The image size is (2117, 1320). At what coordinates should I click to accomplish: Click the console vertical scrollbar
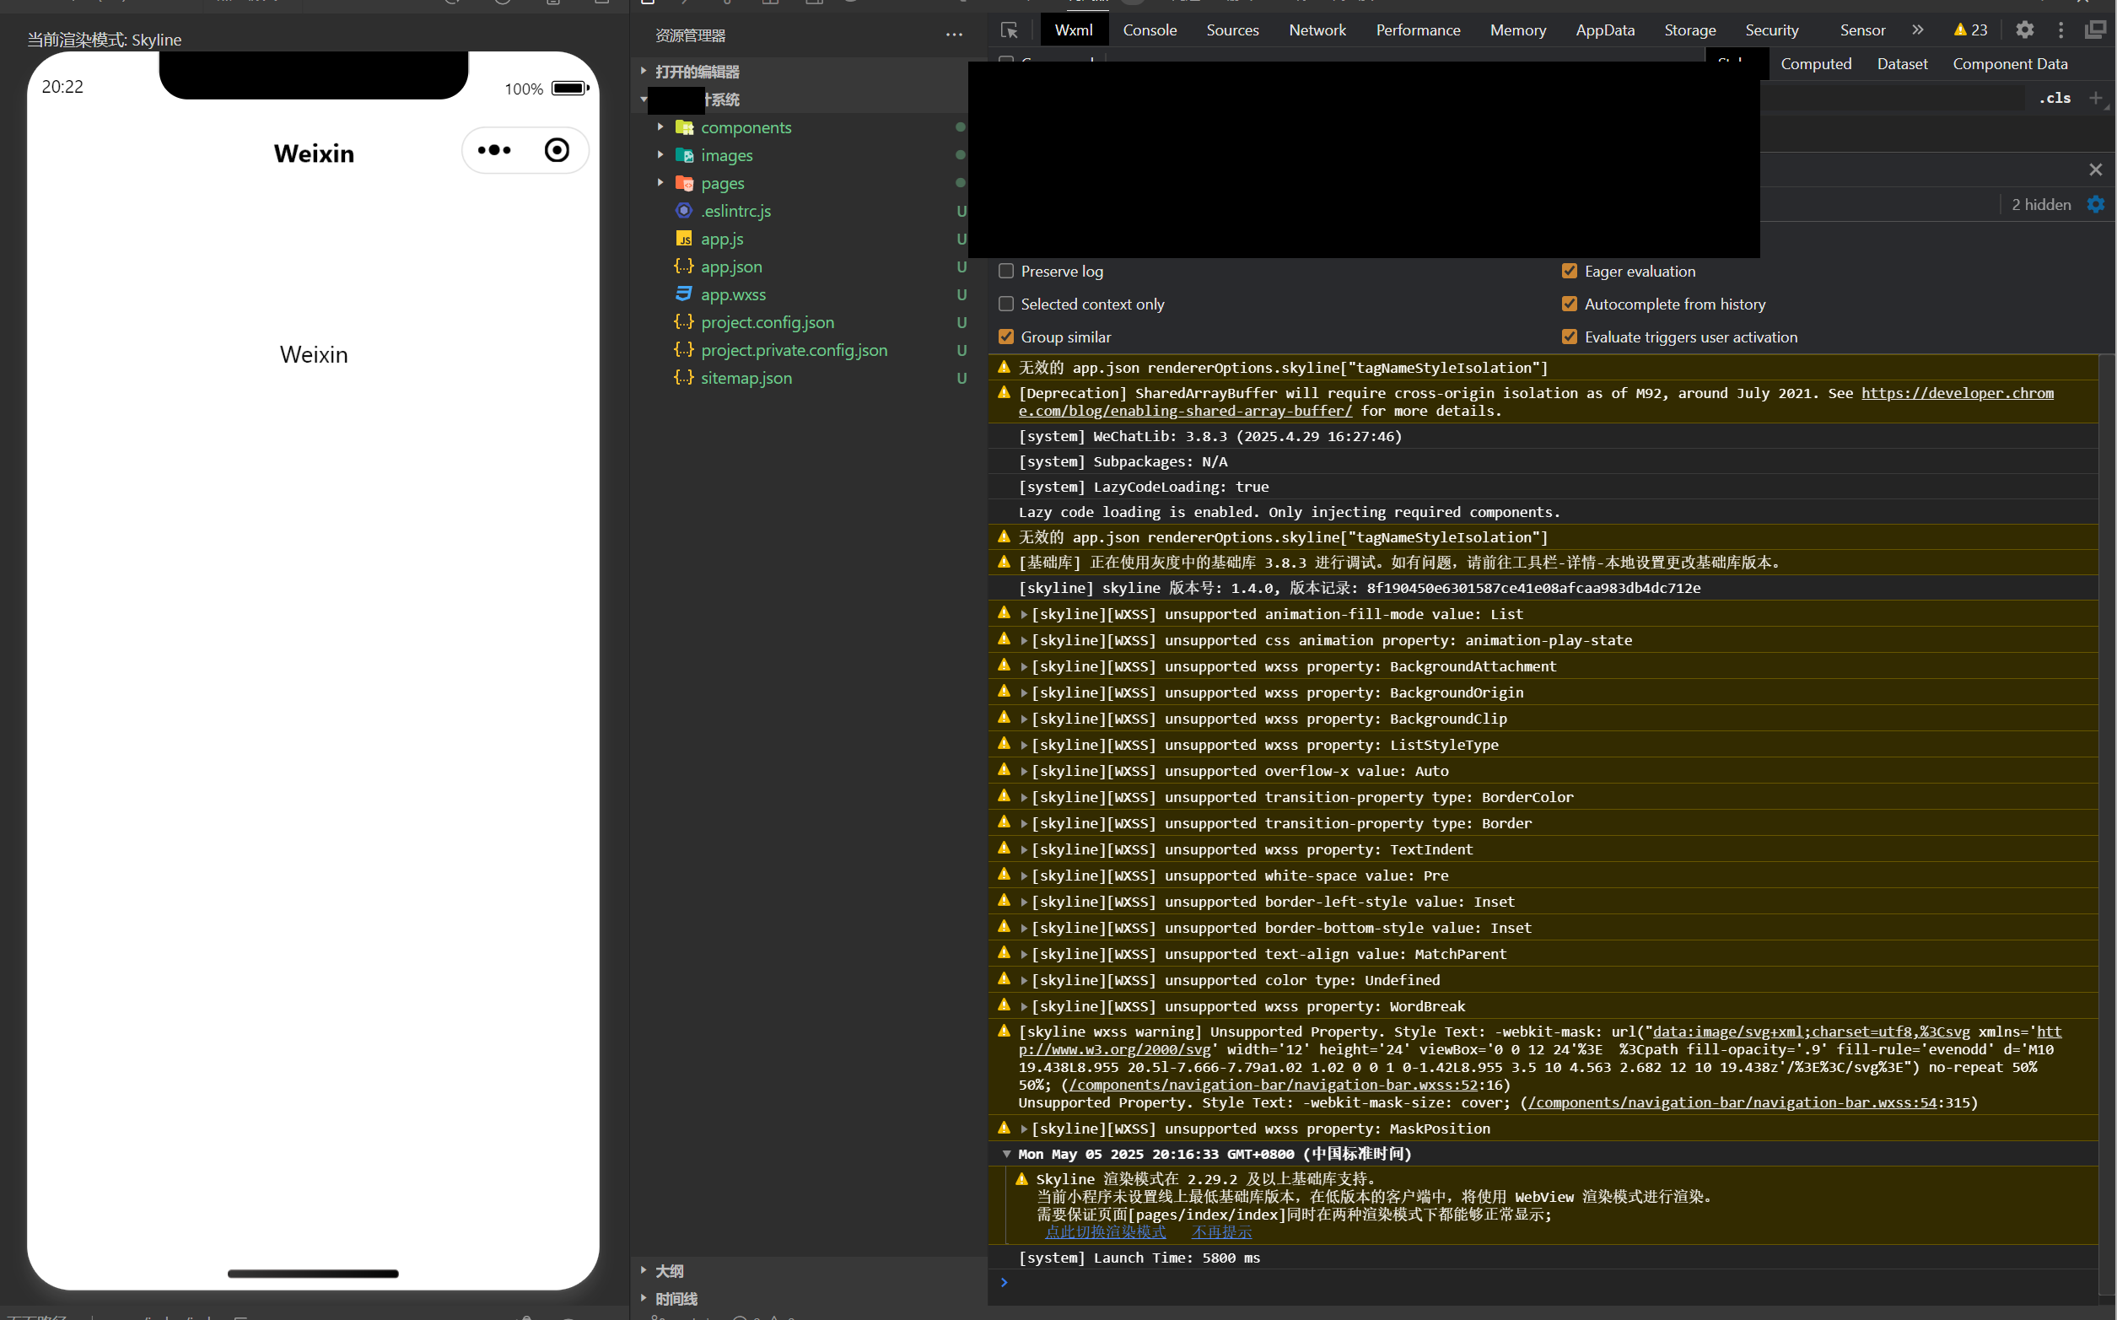[x=2107, y=825]
